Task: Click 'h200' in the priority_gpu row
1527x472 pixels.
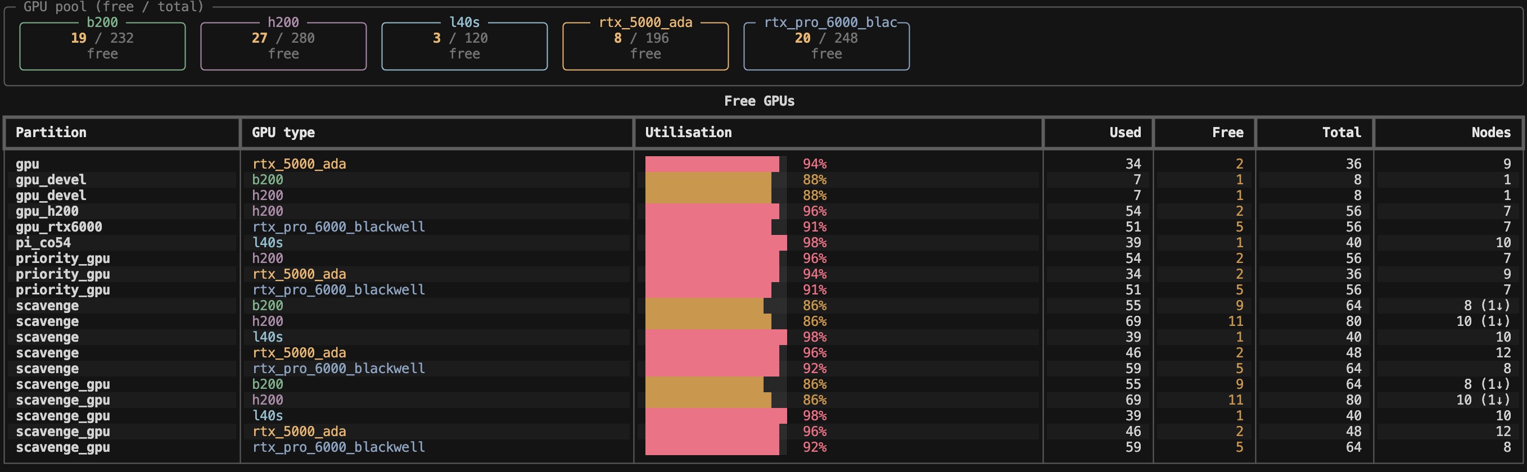Action: click(268, 258)
